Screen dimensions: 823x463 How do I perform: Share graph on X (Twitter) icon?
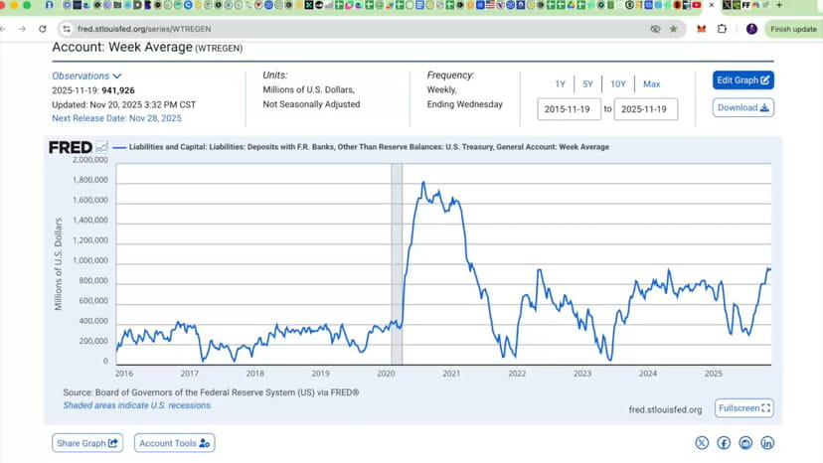[x=702, y=443]
